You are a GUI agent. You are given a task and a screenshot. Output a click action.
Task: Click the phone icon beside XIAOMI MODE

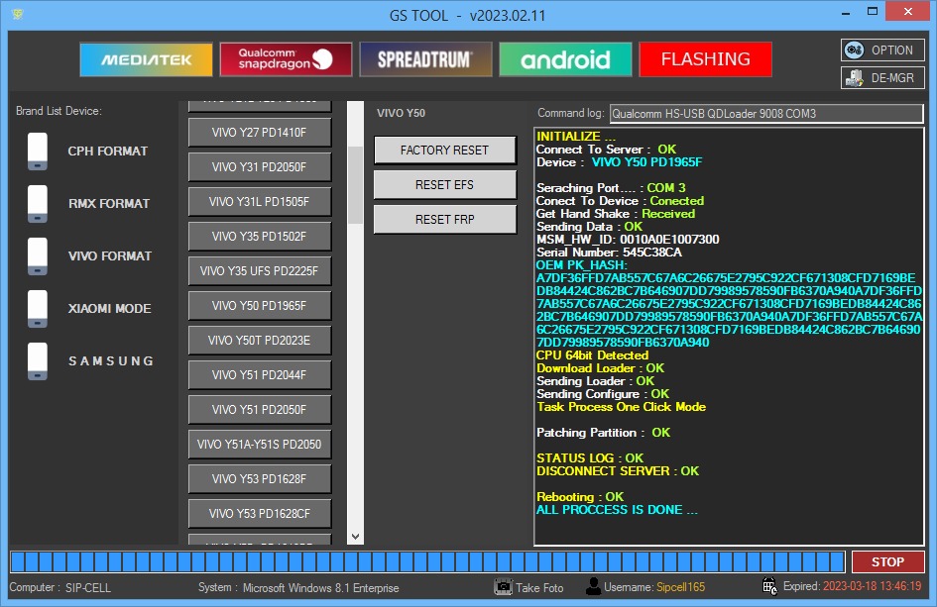point(38,309)
